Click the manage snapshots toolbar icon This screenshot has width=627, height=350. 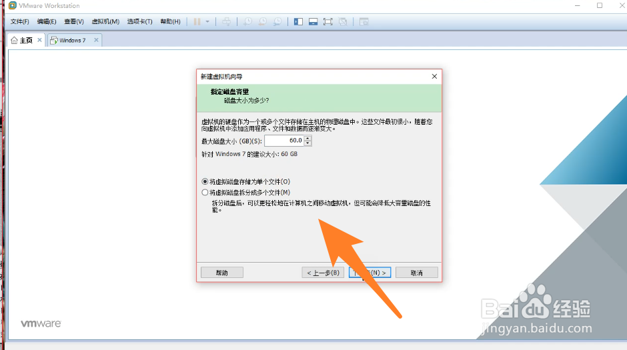[x=277, y=21]
